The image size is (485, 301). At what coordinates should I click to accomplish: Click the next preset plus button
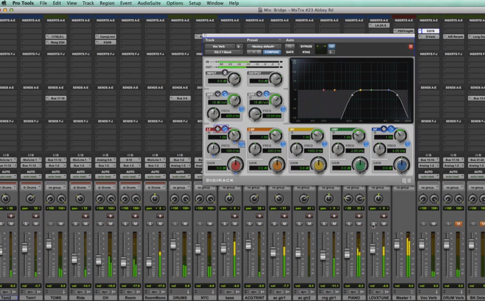pyautogui.click(x=254, y=52)
